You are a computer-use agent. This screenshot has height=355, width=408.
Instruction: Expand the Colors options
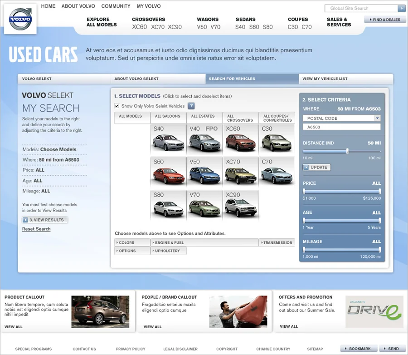(x=132, y=242)
